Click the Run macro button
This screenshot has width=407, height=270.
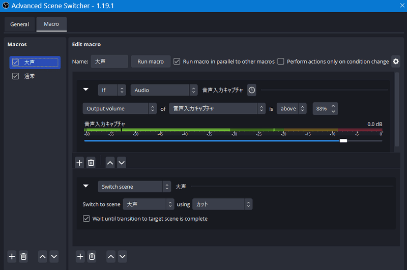[x=151, y=62]
